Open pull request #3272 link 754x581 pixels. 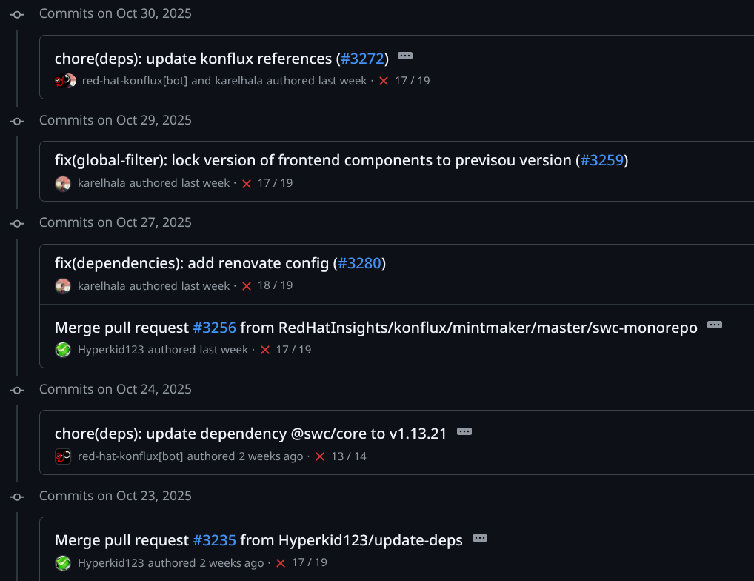pos(362,59)
